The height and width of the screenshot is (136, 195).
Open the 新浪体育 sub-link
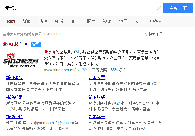point(14,78)
